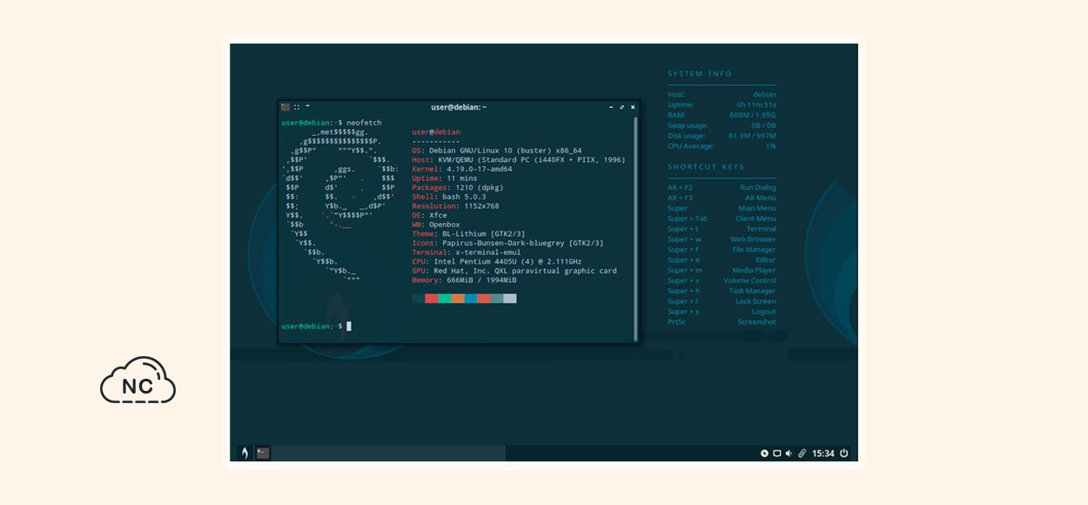Open the display icon in the system tray
The width and height of the screenshot is (1088, 505).
[776, 454]
